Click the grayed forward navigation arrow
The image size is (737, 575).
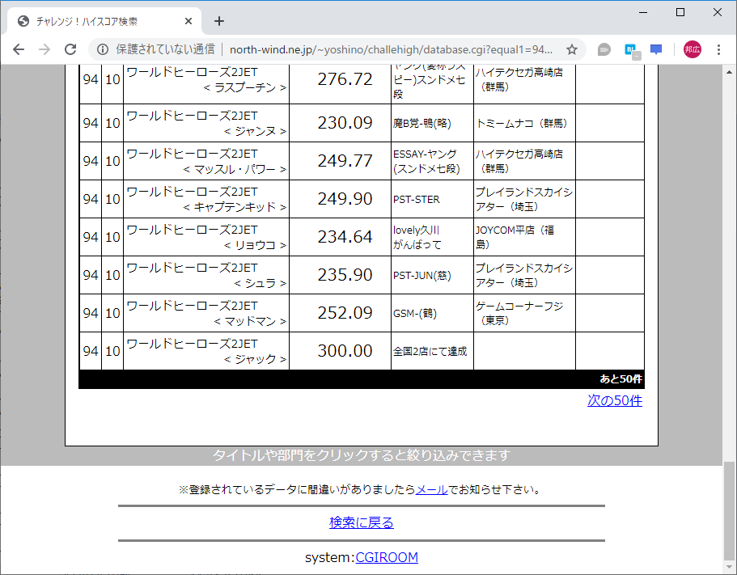44,49
